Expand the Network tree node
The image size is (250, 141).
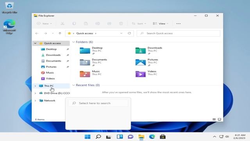(35, 100)
